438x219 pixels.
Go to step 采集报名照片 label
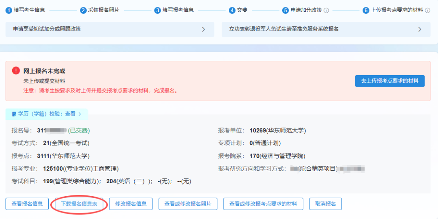104,10
